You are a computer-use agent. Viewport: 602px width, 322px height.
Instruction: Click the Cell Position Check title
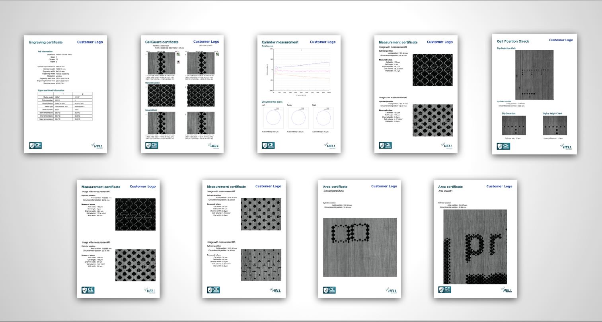pos(513,41)
